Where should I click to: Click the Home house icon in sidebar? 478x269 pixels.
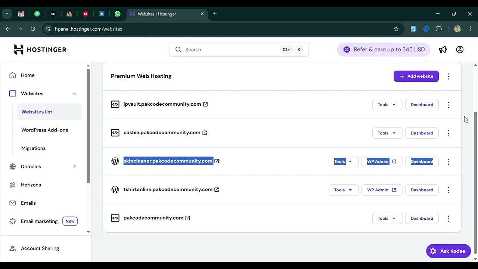coord(13,75)
